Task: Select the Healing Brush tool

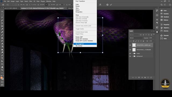Action: 2,32
